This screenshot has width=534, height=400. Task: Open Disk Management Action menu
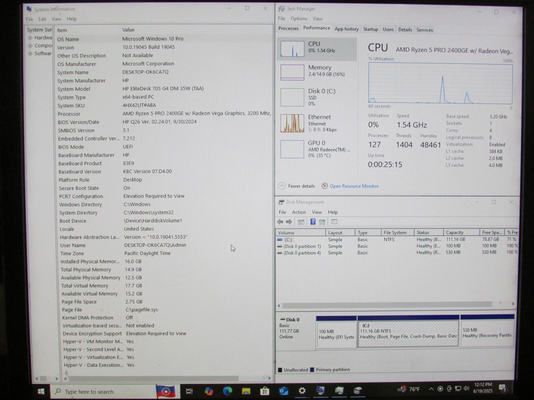299,212
